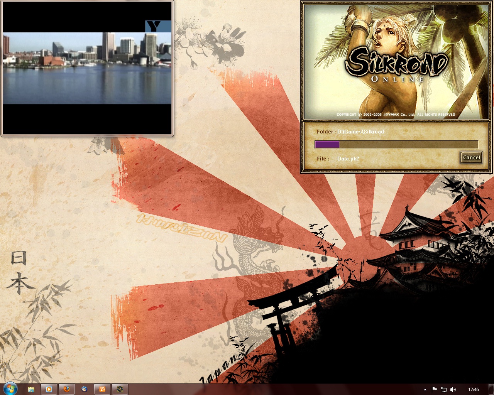Click the D:\Games\Silkroad folder path text
Image resolution: width=494 pixels, height=395 pixels.
(360, 132)
